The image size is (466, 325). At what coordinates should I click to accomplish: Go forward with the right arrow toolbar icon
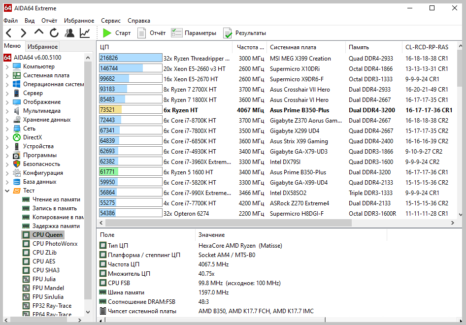click(24, 33)
